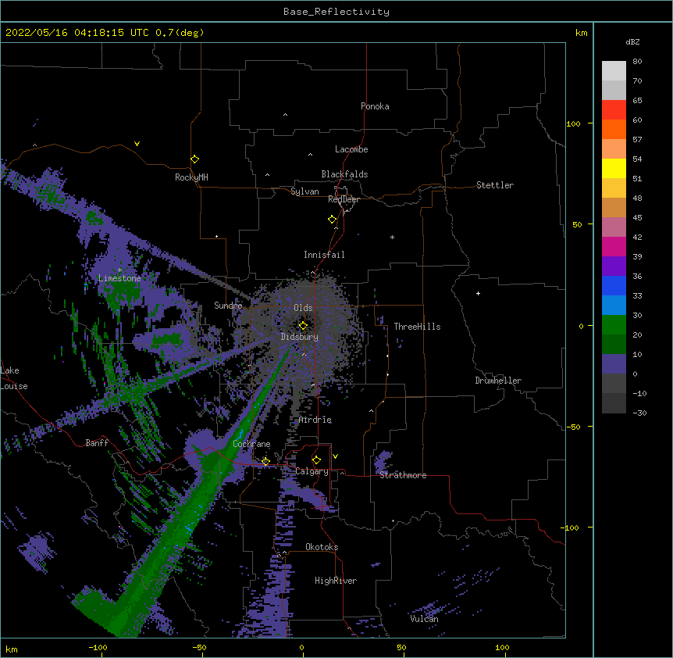Select the Blackfalds label
Viewport: 673px width, 658px height.
tap(344, 174)
